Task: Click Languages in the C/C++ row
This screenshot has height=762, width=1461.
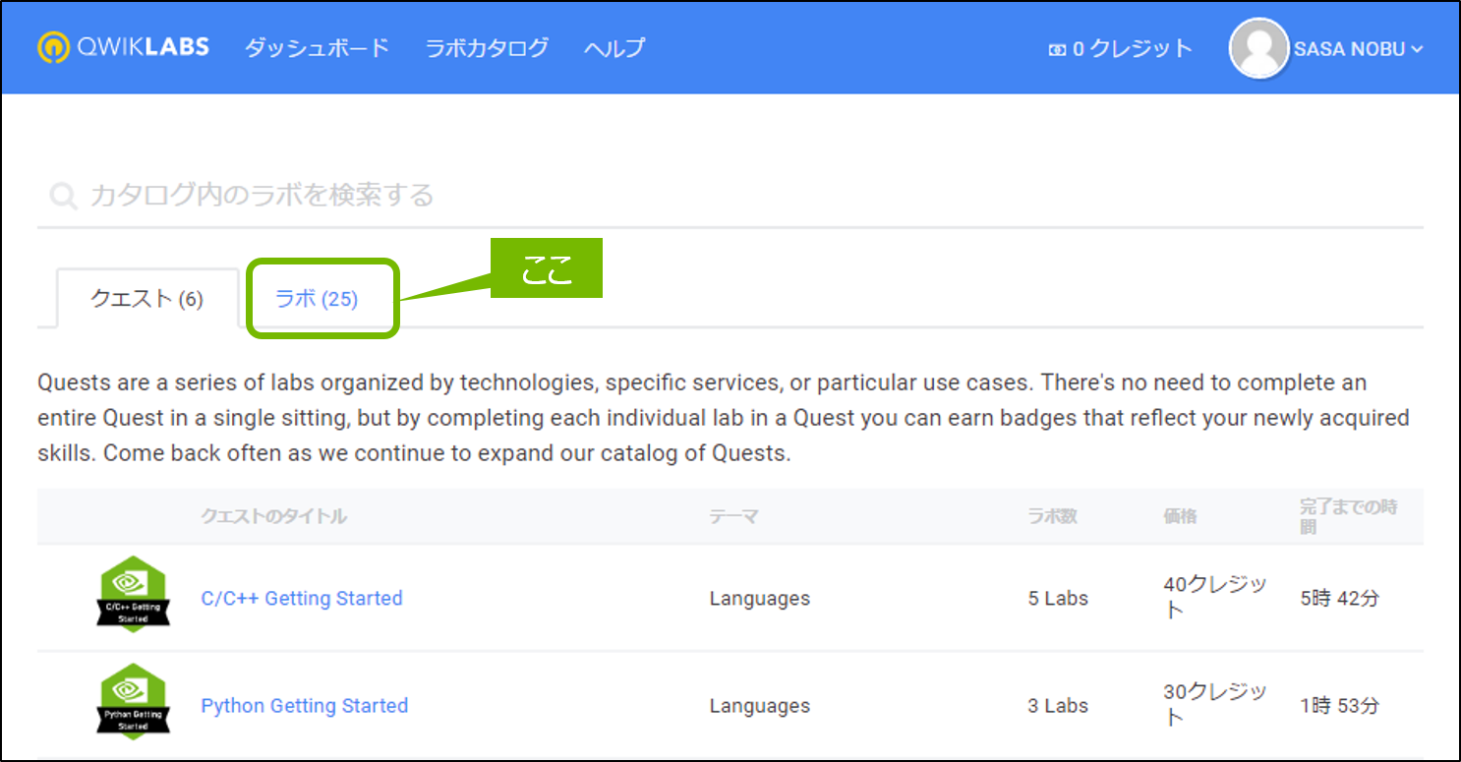Action: point(760,598)
